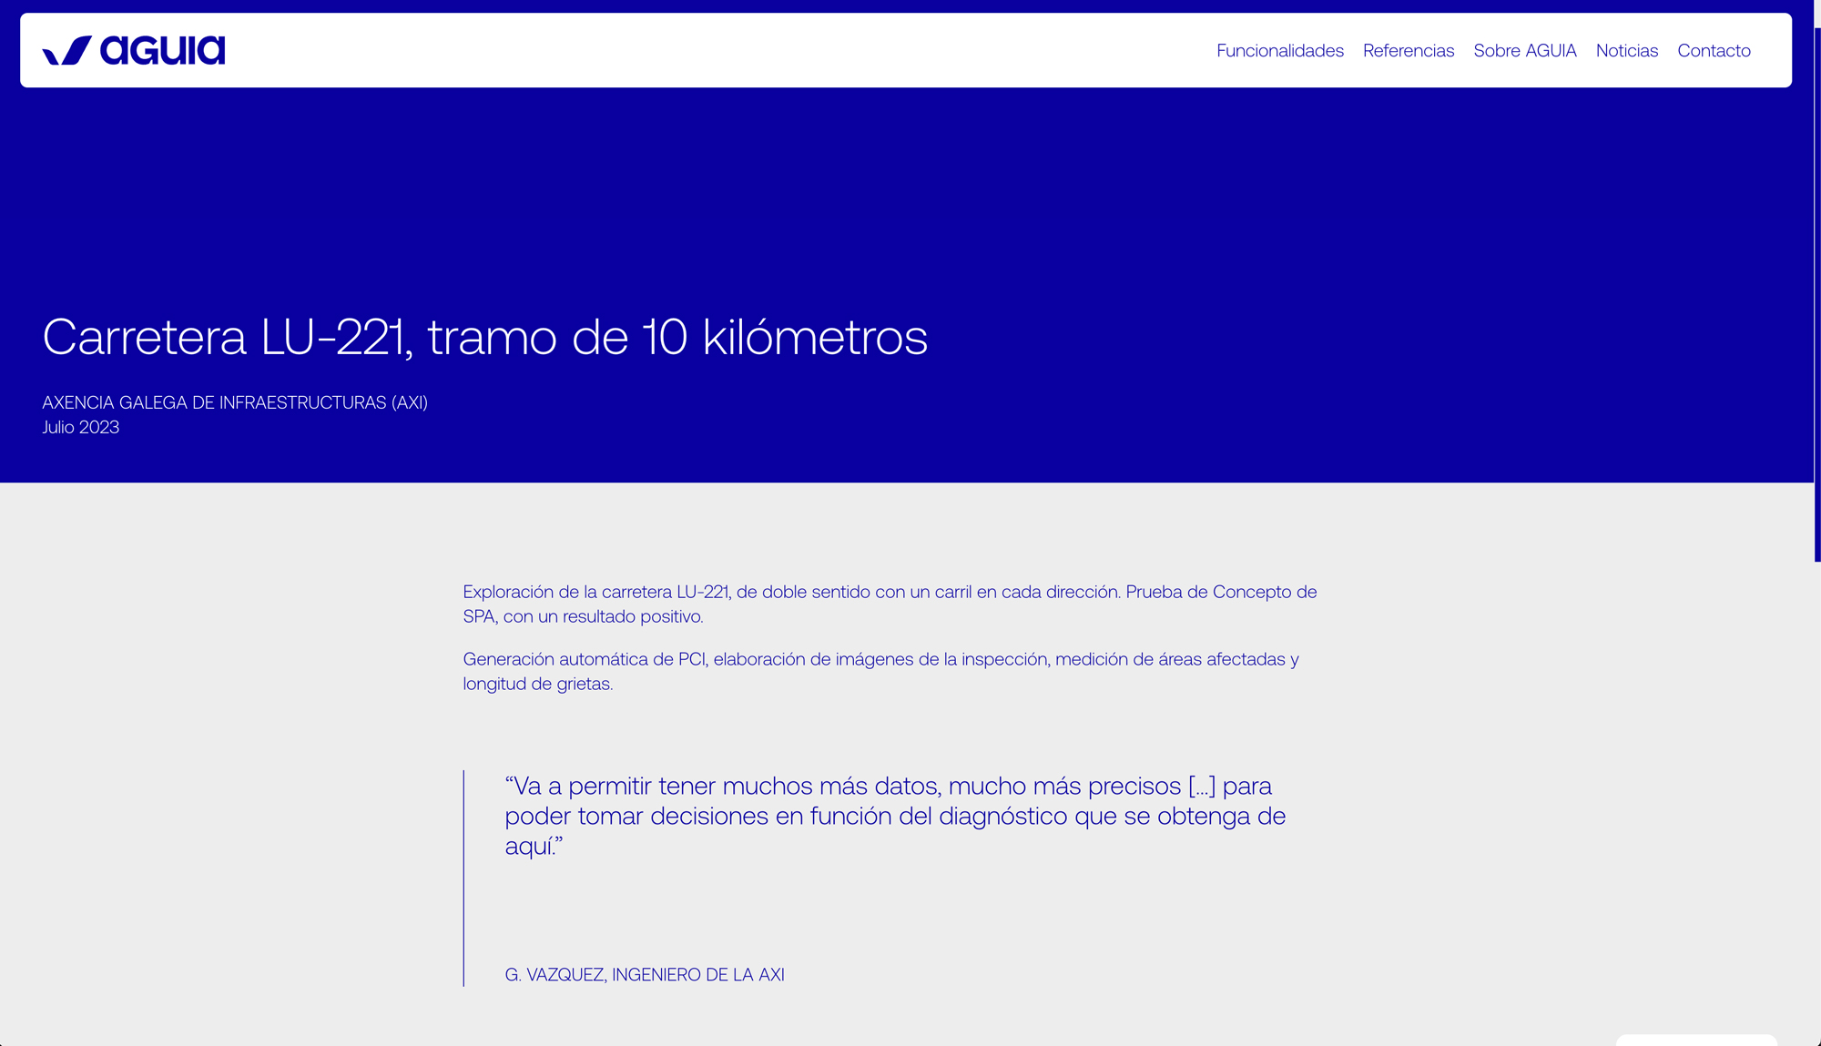Screen dimensions: 1821x1046
Task: Click the white floating widget at bottom right
Action: click(x=1695, y=1040)
